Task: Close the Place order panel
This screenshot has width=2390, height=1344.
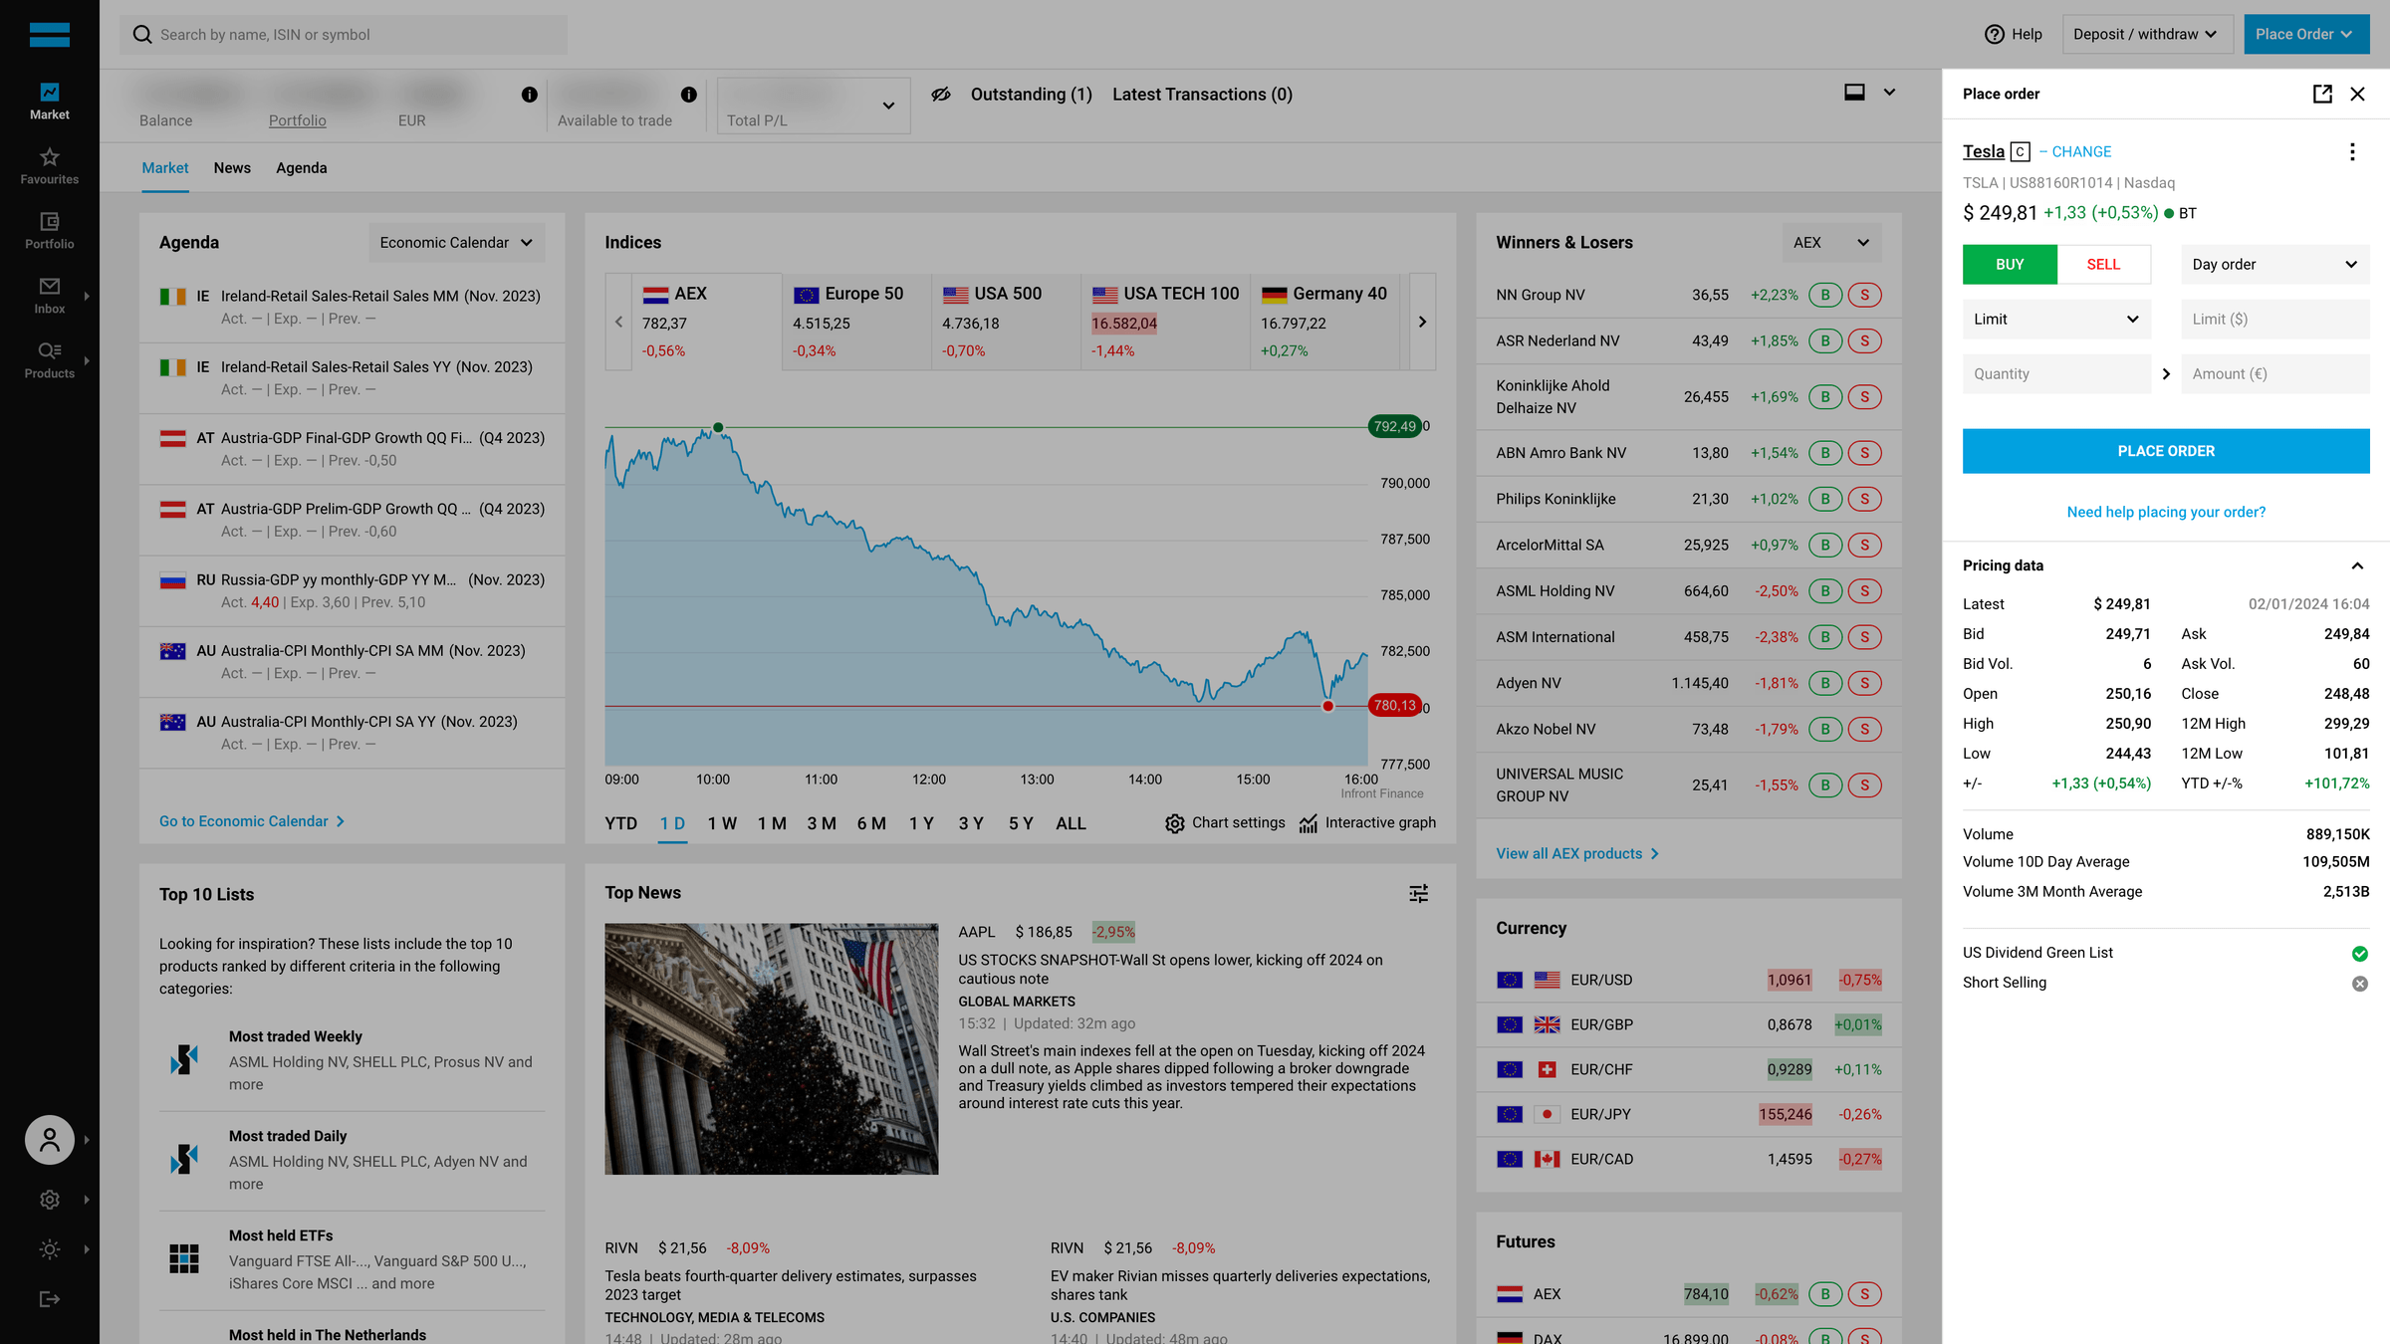Action: pyautogui.click(x=2357, y=94)
